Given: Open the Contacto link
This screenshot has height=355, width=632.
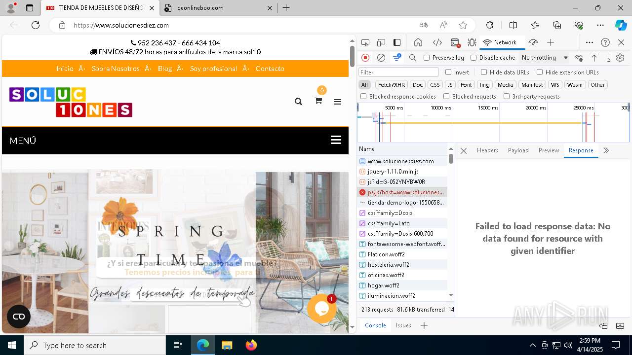Looking at the screenshot, I should pyautogui.click(x=270, y=69).
